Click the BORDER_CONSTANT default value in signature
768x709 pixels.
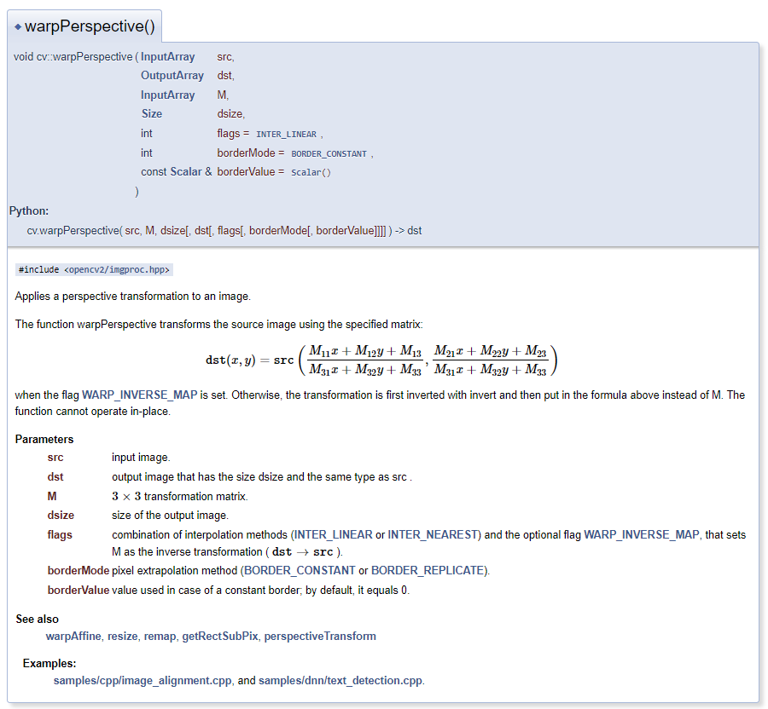tap(329, 153)
